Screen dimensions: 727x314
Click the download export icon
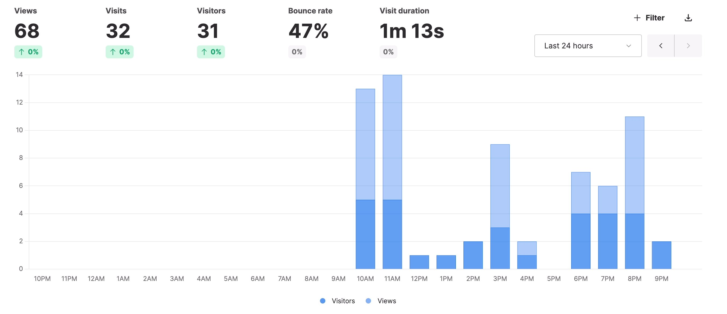pos(688,18)
